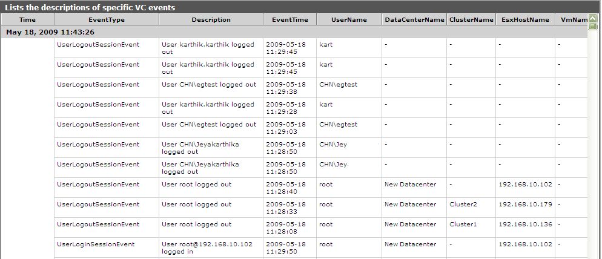The width and height of the screenshot is (602, 259).
Task: Select the UserLoginSessionEvent entry
Action: click(x=96, y=244)
